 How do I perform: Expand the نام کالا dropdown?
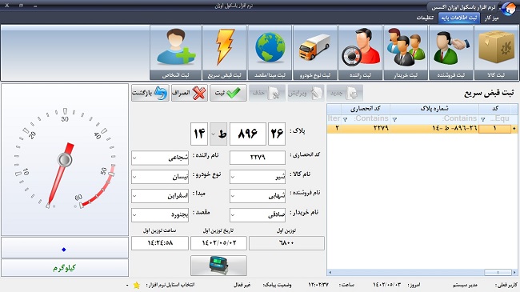233,177
